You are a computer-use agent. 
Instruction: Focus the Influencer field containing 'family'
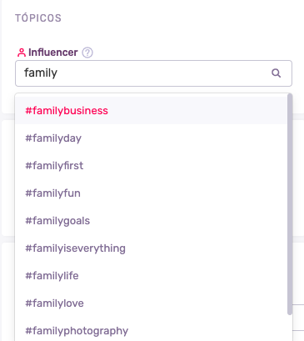point(153,73)
